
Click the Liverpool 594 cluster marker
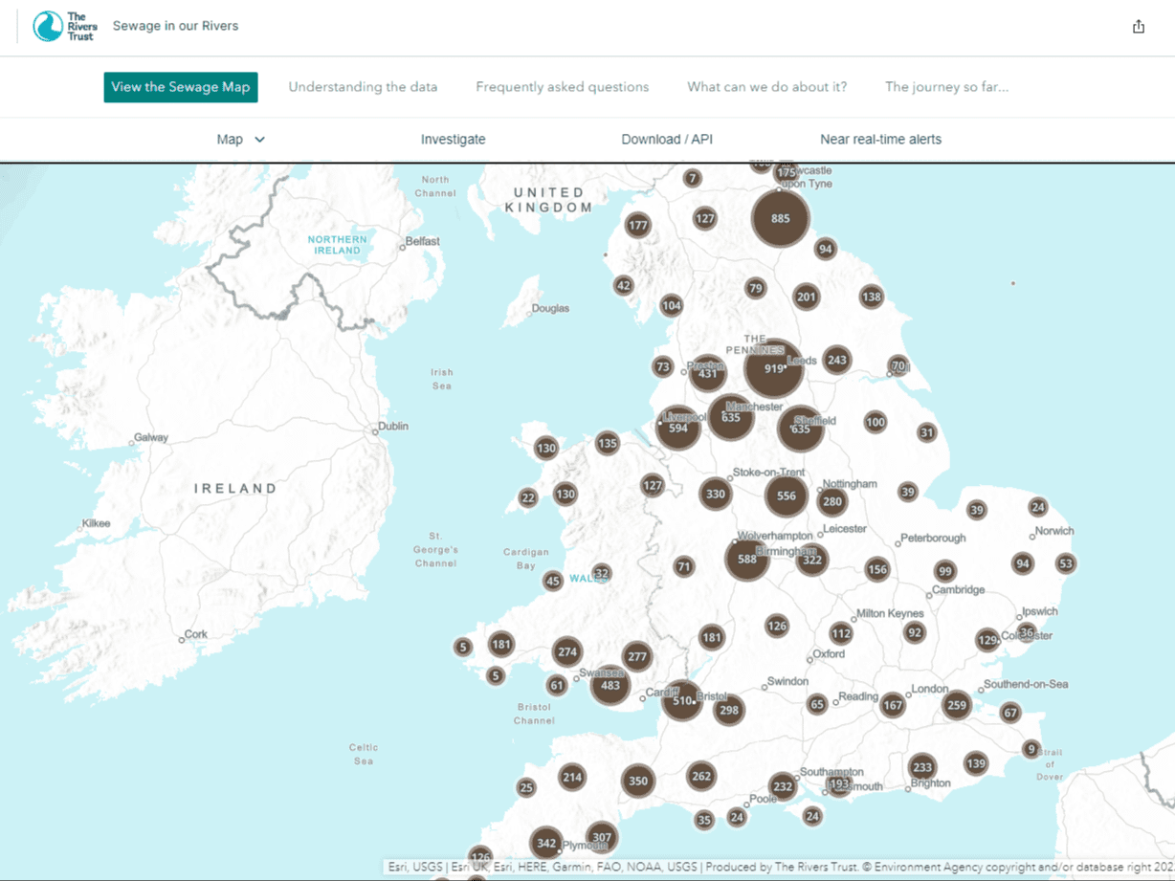coord(679,427)
